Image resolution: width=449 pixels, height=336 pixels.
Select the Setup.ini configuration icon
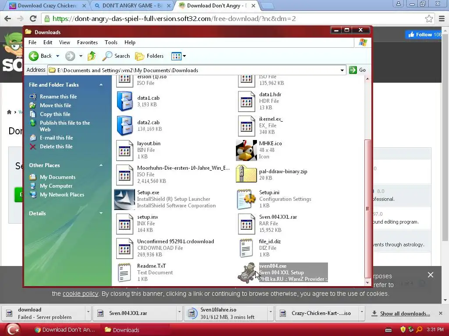246,199
